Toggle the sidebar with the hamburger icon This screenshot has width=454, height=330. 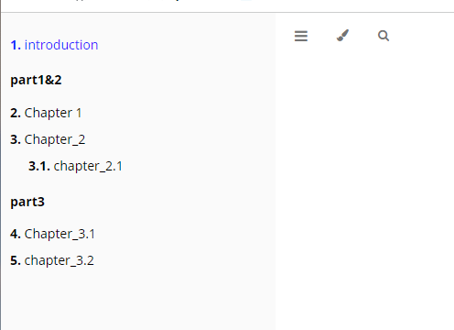(301, 36)
